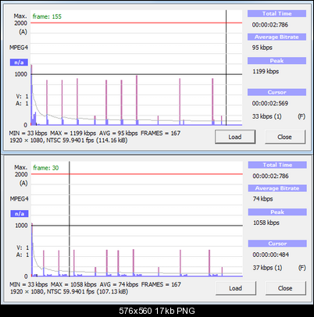Screen dimensions: 314x317
Task: Click red 2000 max line in bottom graph
Action: [137, 174]
